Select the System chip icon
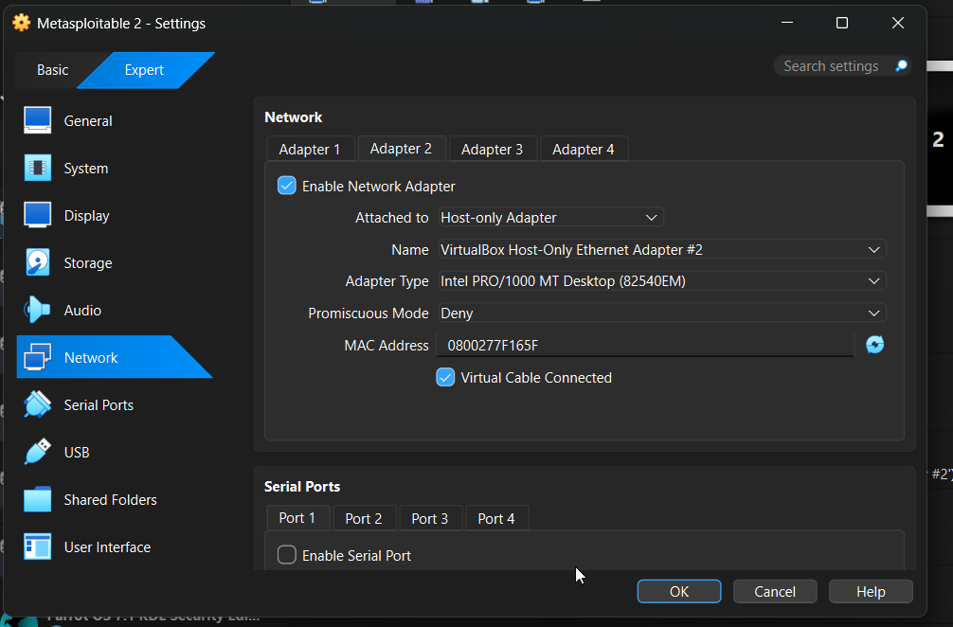Screen dimensions: 953x627 click(38, 168)
